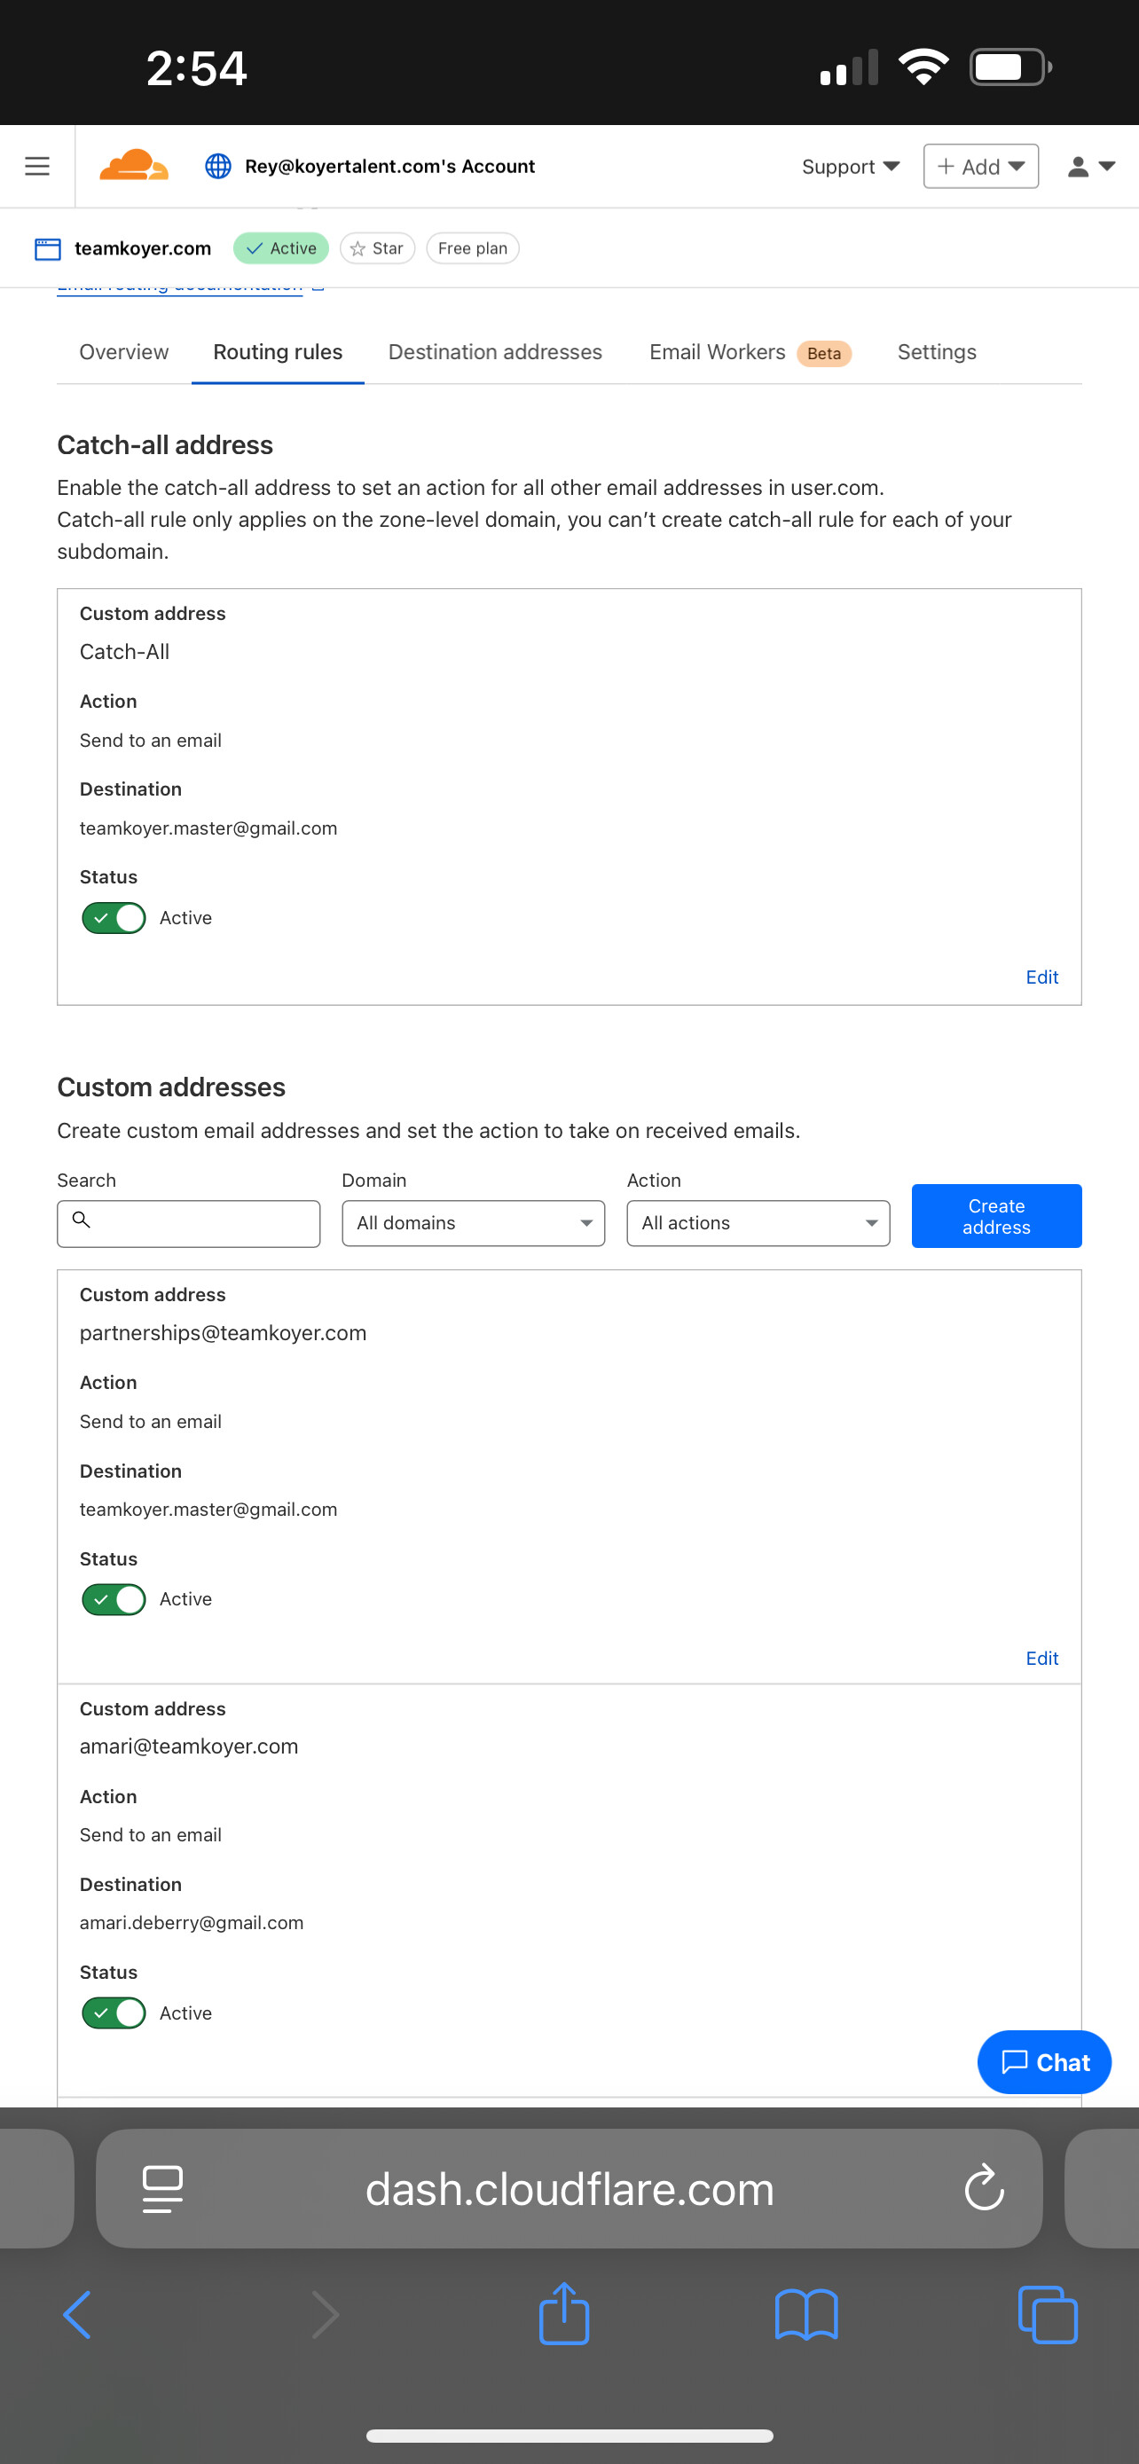Click the Free plan badge
The image size is (1139, 2464).
click(x=473, y=248)
